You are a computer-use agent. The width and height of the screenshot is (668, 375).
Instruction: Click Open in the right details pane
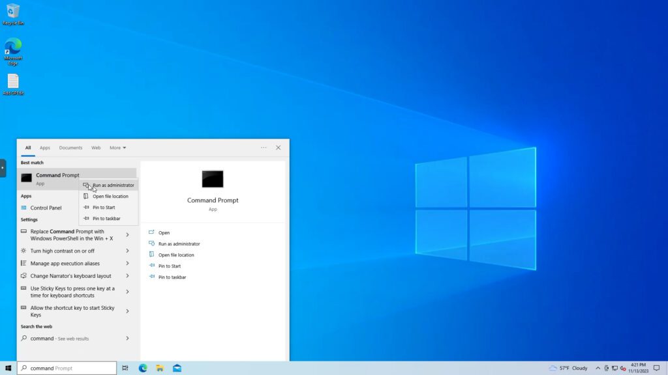tap(164, 232)
